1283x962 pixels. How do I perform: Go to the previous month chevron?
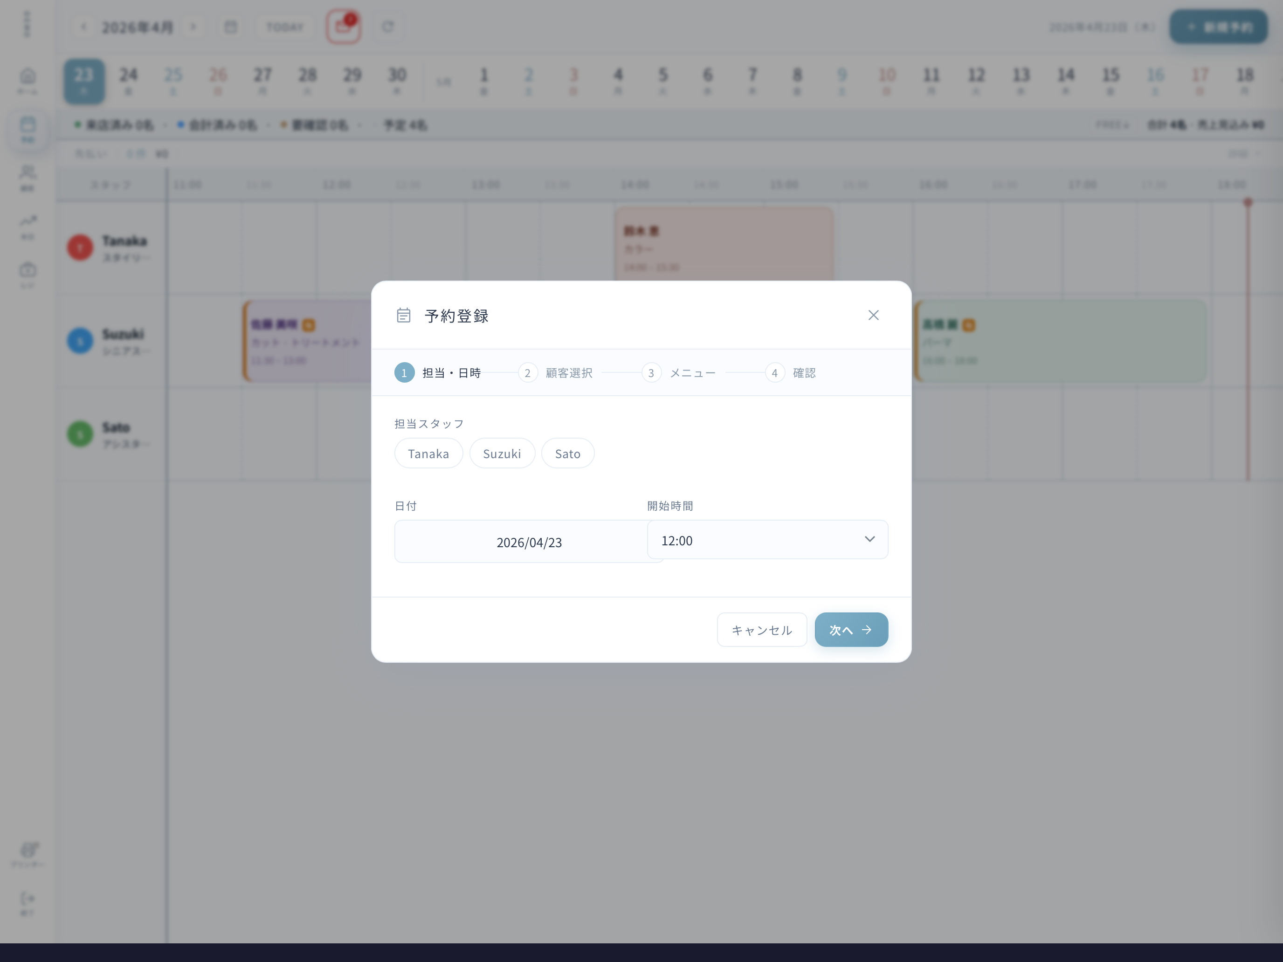pos(83,27)
